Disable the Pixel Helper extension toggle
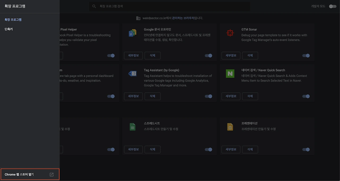 111,56
